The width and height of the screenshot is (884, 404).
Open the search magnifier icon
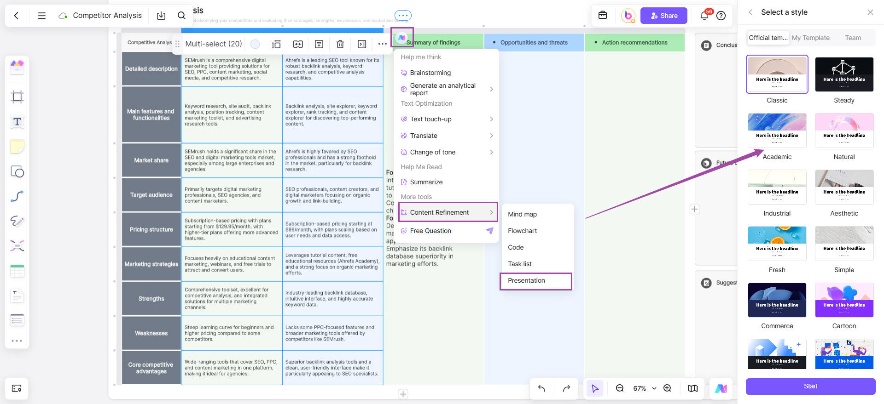coord(181,16)
